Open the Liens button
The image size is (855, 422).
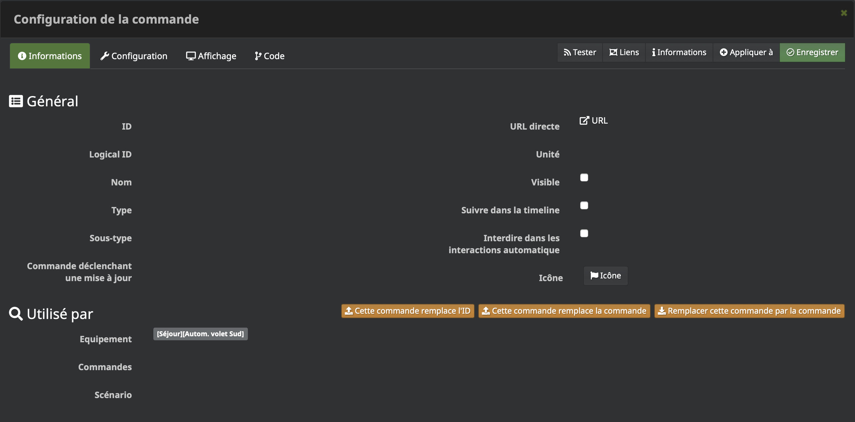(624, 53)
